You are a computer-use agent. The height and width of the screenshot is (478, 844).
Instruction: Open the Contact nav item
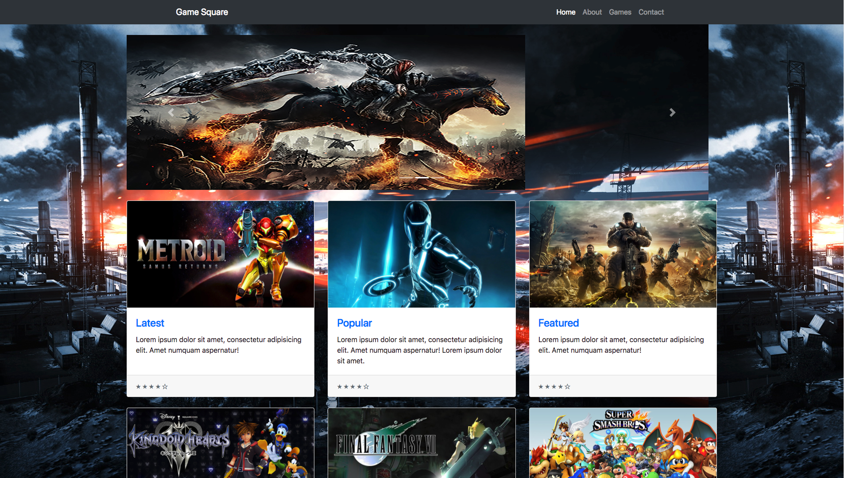[651, 12]
